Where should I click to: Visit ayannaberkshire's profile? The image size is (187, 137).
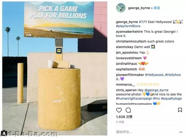[129, 32]
